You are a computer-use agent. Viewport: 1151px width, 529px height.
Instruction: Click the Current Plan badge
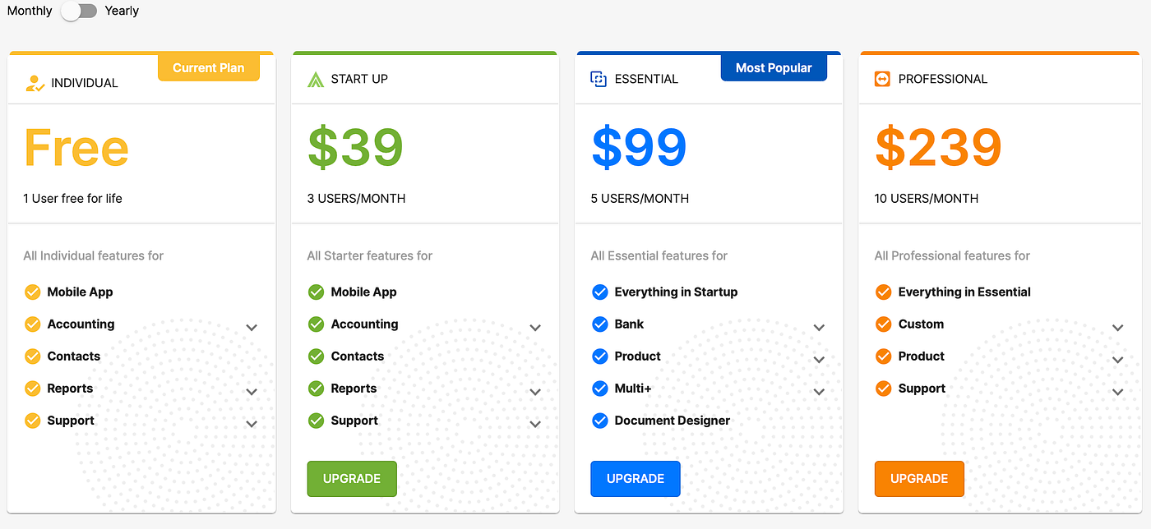[x=209, y=67]
